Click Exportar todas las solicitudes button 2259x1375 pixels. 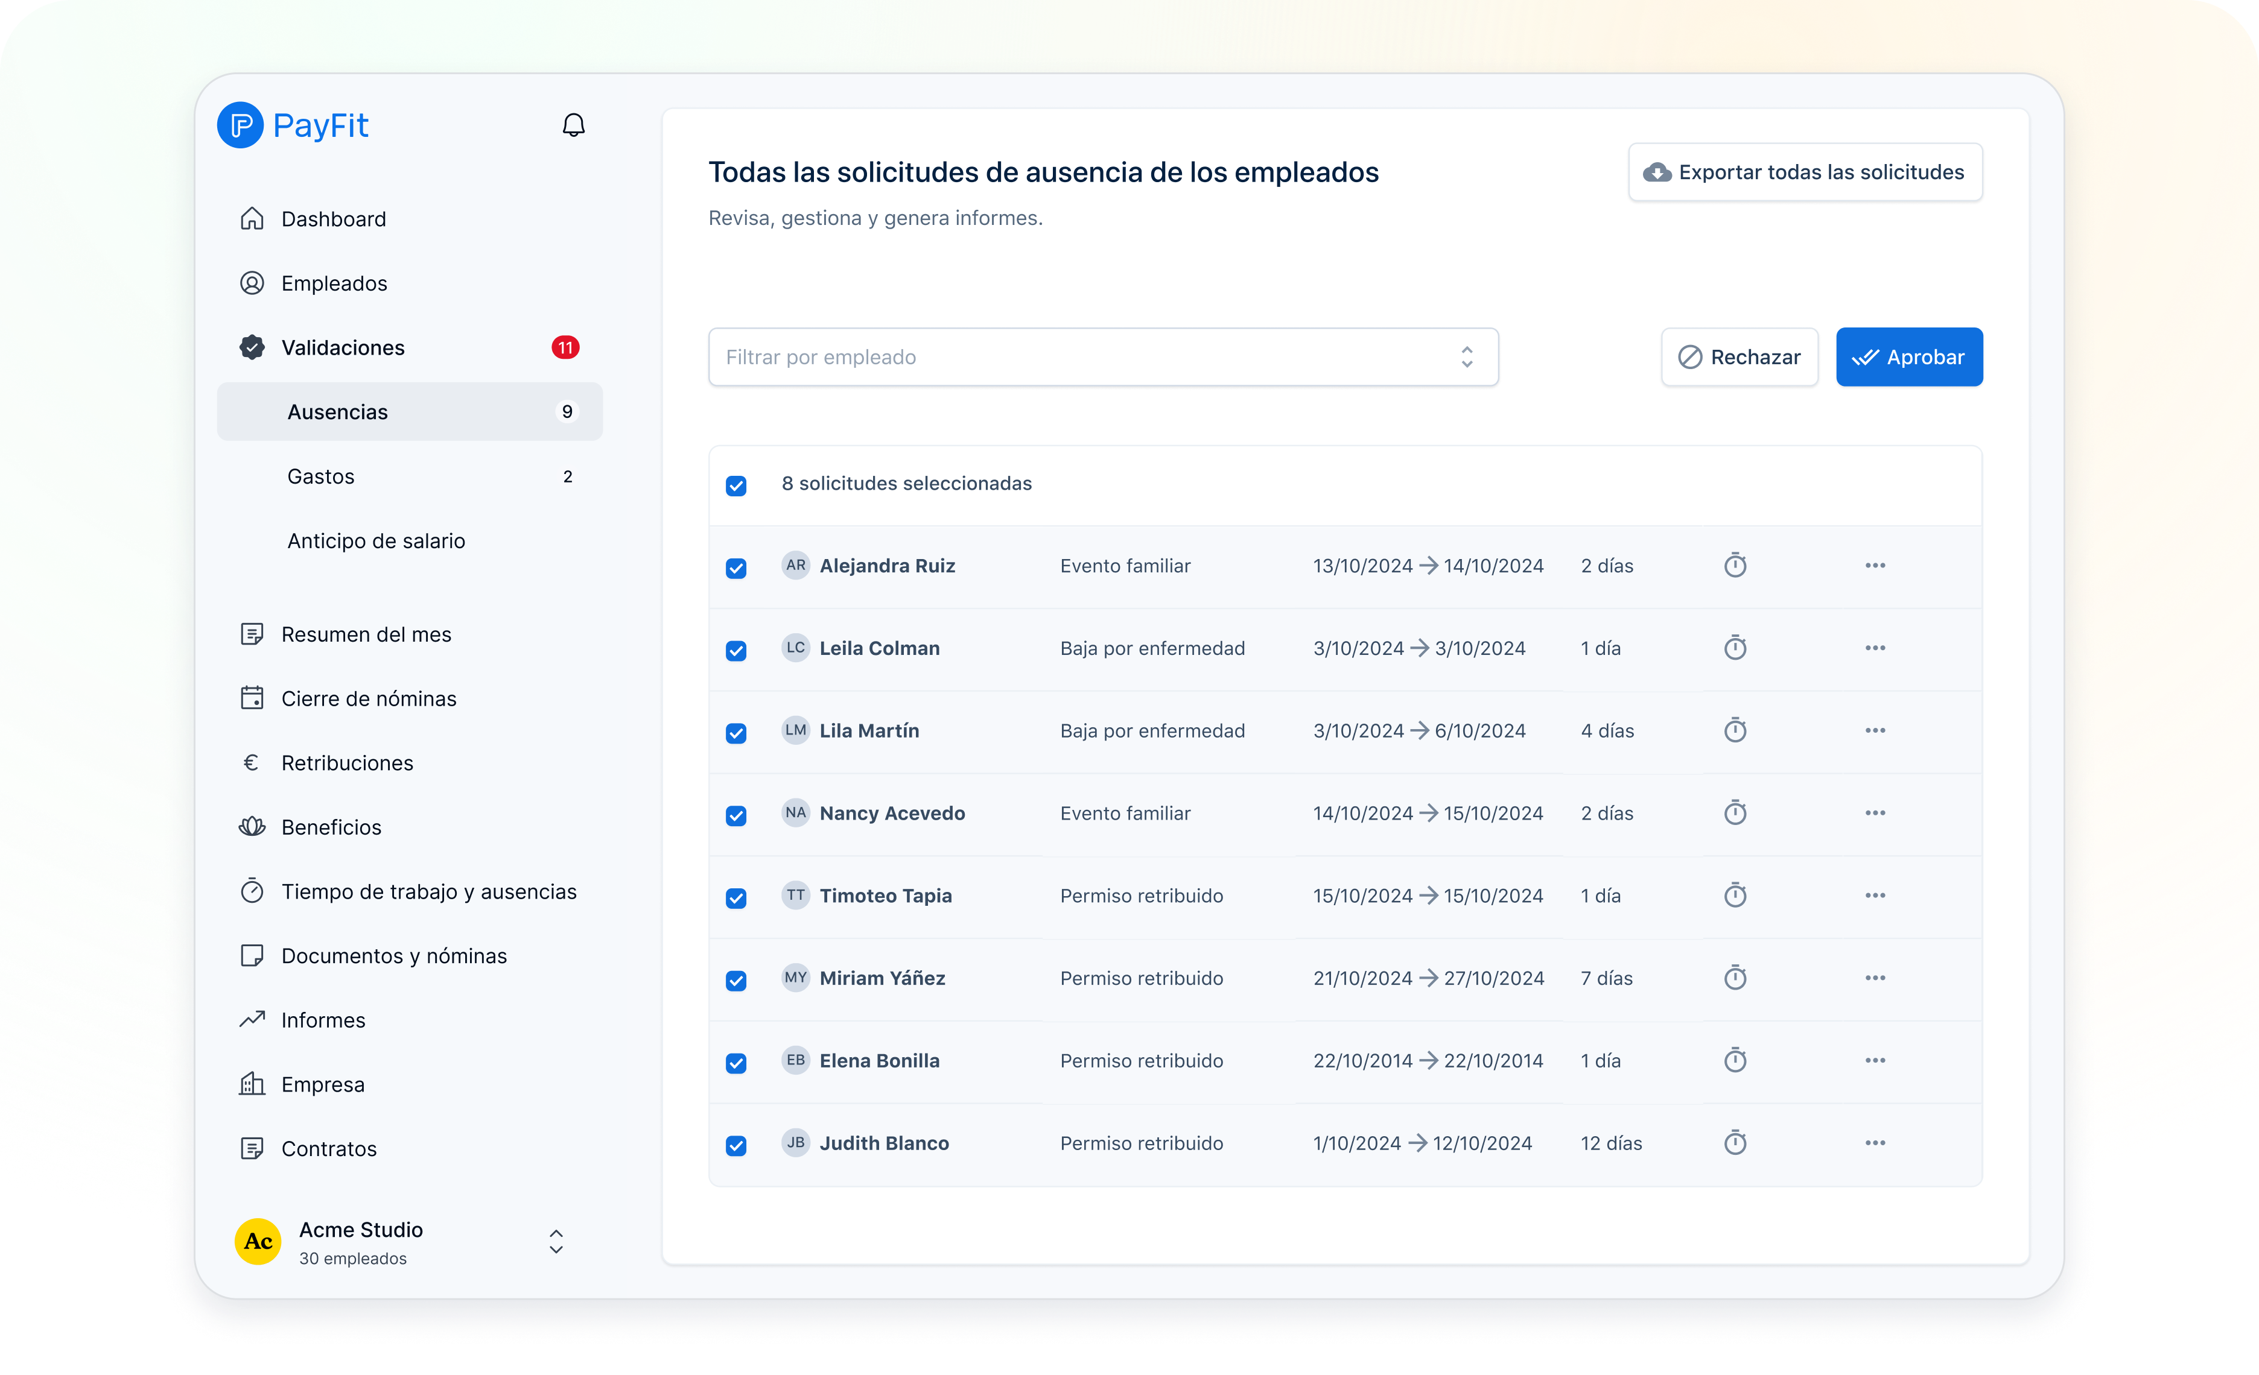click(1804, 172)
